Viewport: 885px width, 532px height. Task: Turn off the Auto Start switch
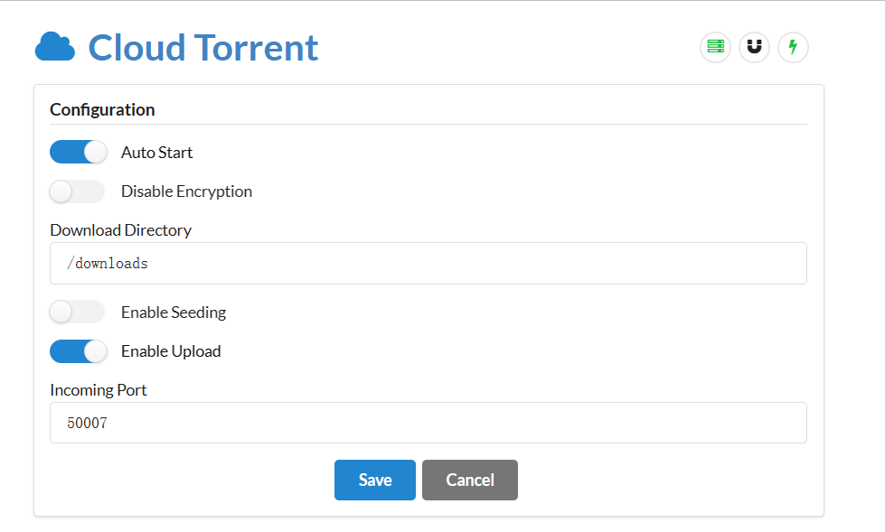78,153
